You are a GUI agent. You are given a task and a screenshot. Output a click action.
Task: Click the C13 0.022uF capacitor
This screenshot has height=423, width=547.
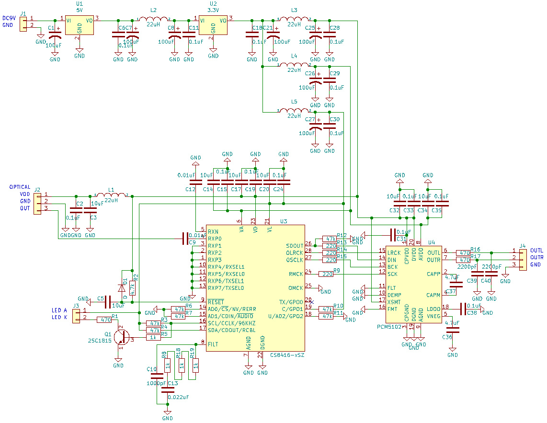point(167,390)
